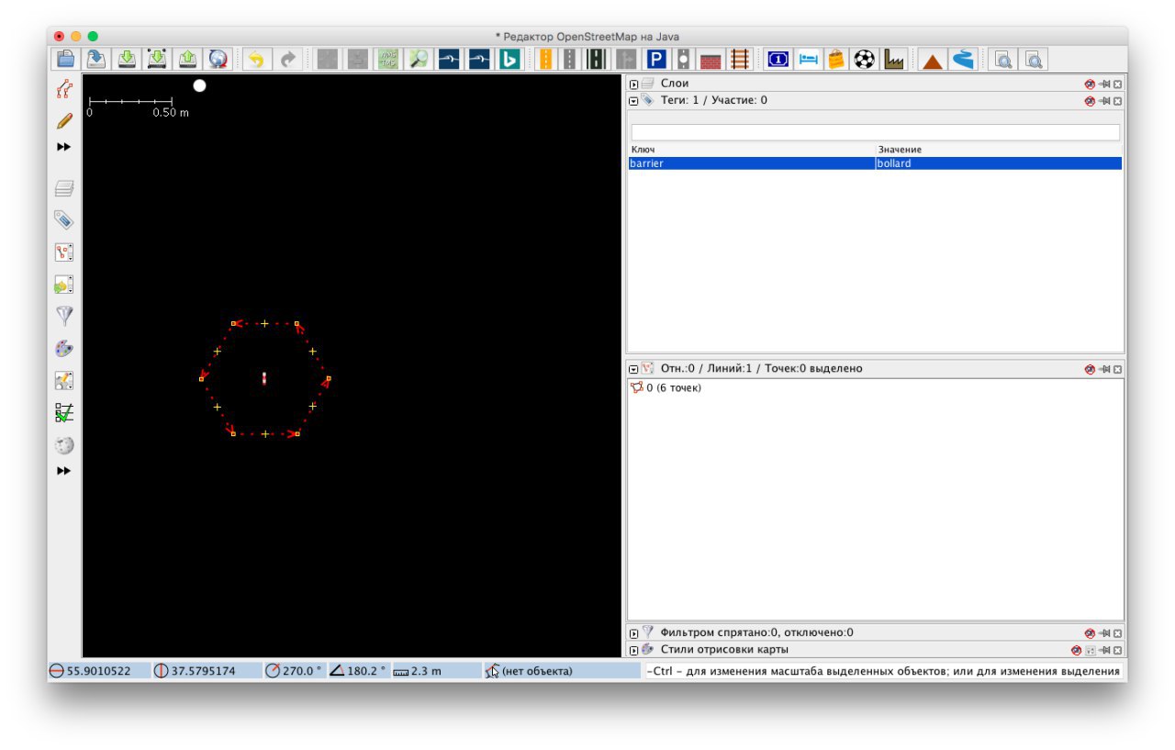
Task: Toggle the grey globe sidebar button
Action: coord(63,445)
